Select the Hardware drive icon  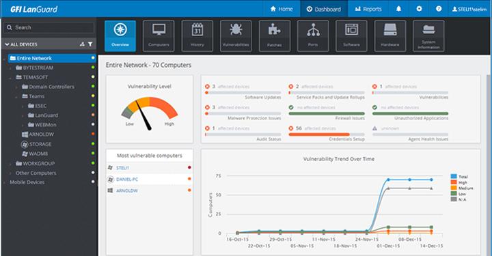390,35
